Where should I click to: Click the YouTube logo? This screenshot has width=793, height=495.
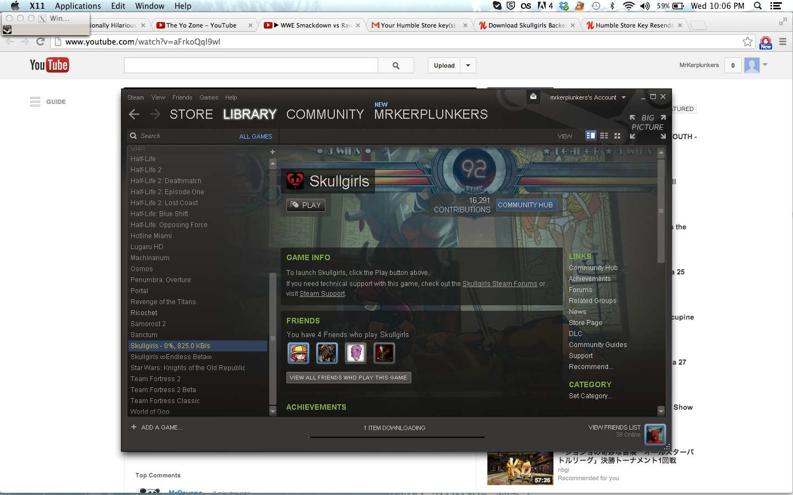point(49,65)
